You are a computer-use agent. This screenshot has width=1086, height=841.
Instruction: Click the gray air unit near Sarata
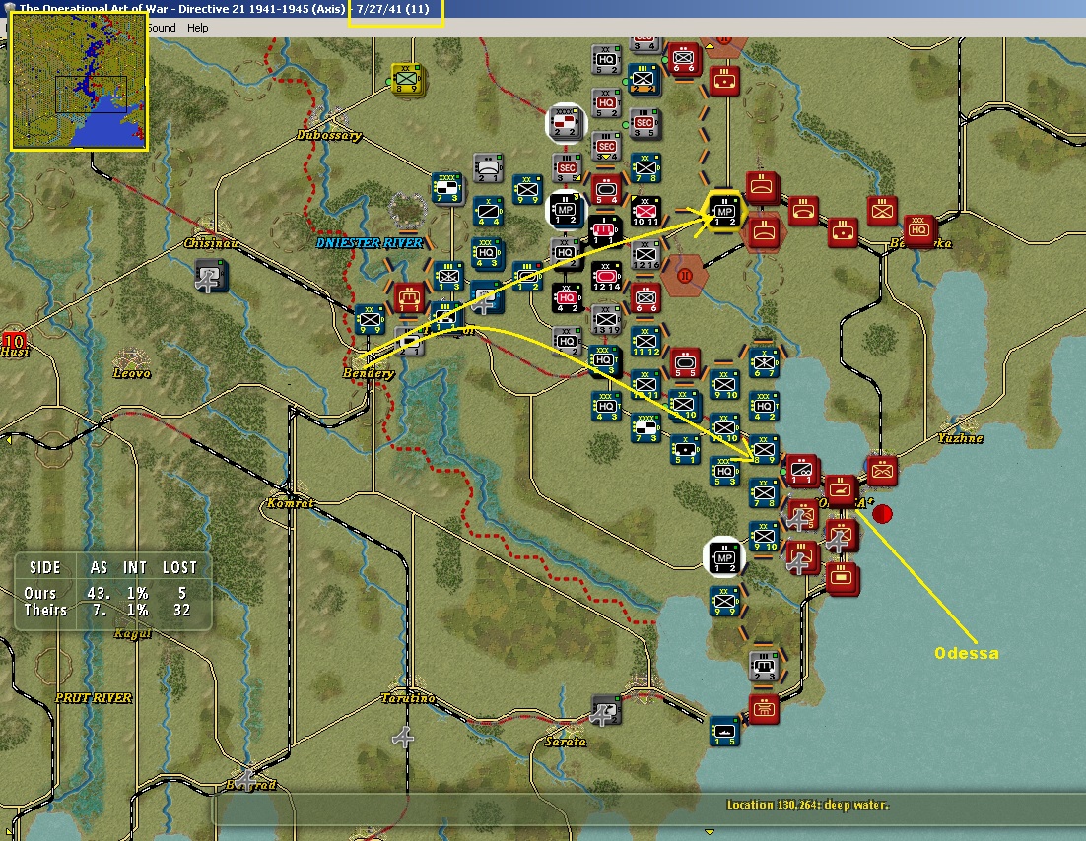[605, 711]
